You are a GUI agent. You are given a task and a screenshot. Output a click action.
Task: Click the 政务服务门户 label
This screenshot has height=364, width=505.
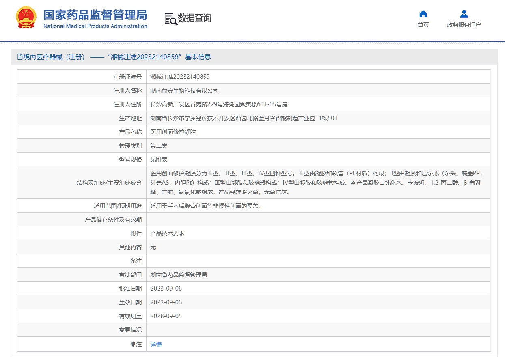pyautogui.click(x=464, y=25)
